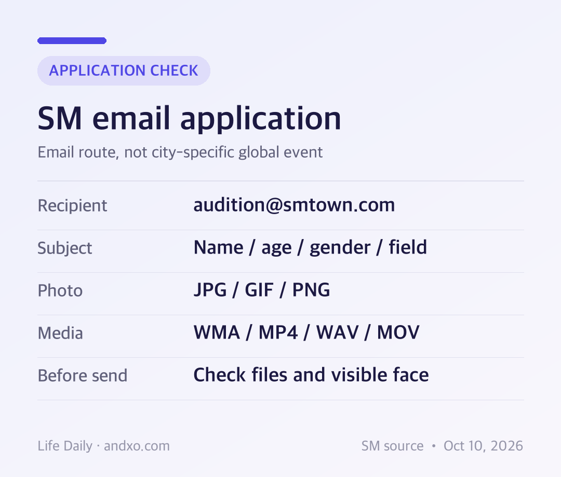Click the SM source footer text
The height and width of the screenshot is (477, 561).
pos(392,446)
